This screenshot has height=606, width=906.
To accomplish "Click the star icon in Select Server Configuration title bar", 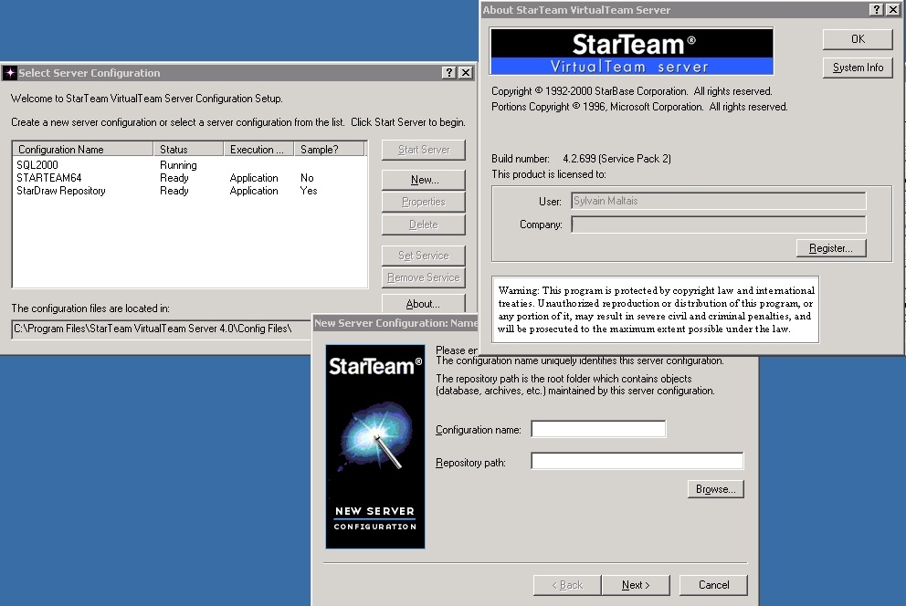I will (10, 73).
